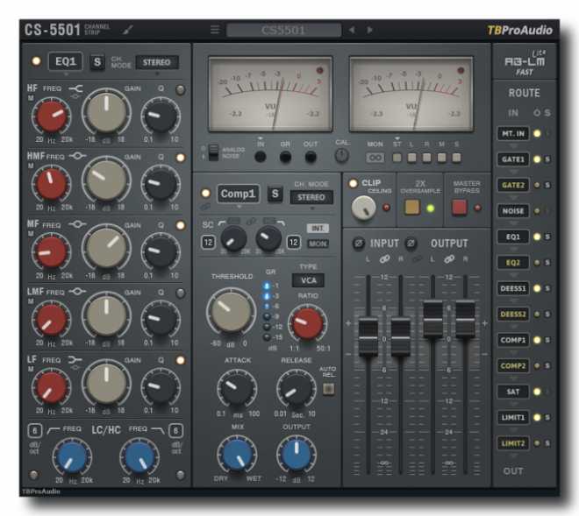
Task: Click the compressor THRESHOLD knob
Action: (x=231, y=312)
